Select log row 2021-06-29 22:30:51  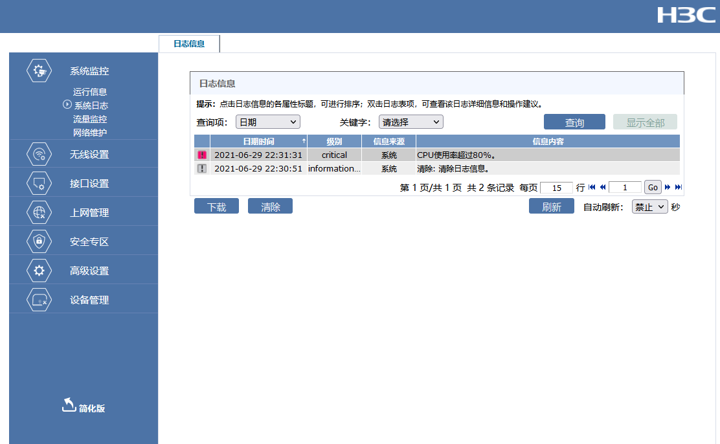[x=436, y=168]
